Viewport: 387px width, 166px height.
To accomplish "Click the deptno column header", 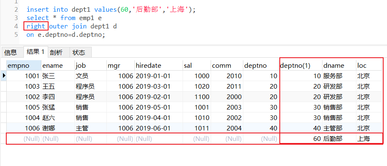I will tap(261, 66).
